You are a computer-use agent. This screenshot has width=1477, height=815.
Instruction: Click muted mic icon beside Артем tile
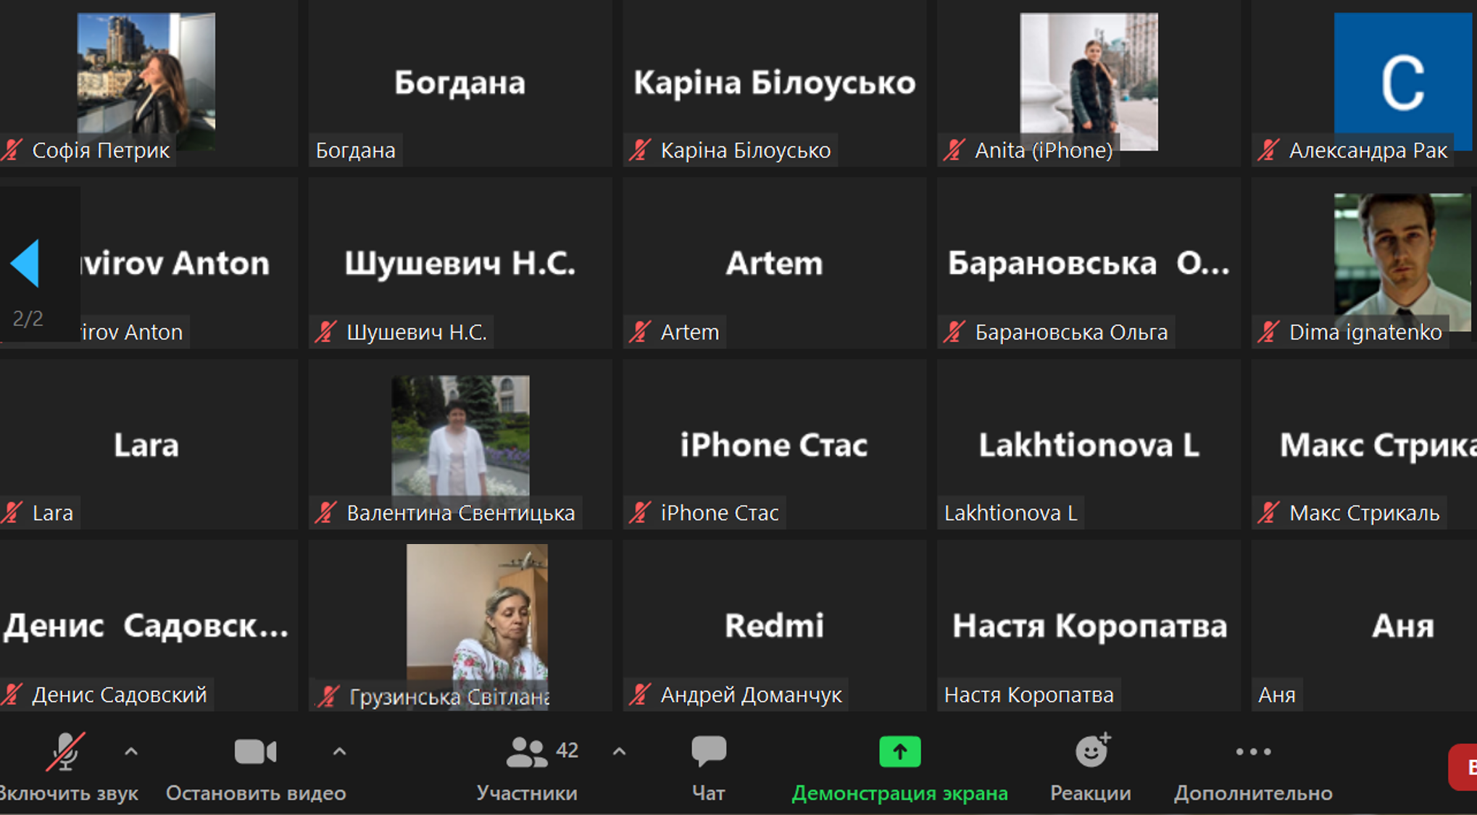pos(640,332)
